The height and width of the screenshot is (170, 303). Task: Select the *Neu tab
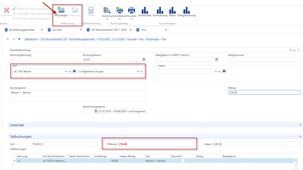143,30
